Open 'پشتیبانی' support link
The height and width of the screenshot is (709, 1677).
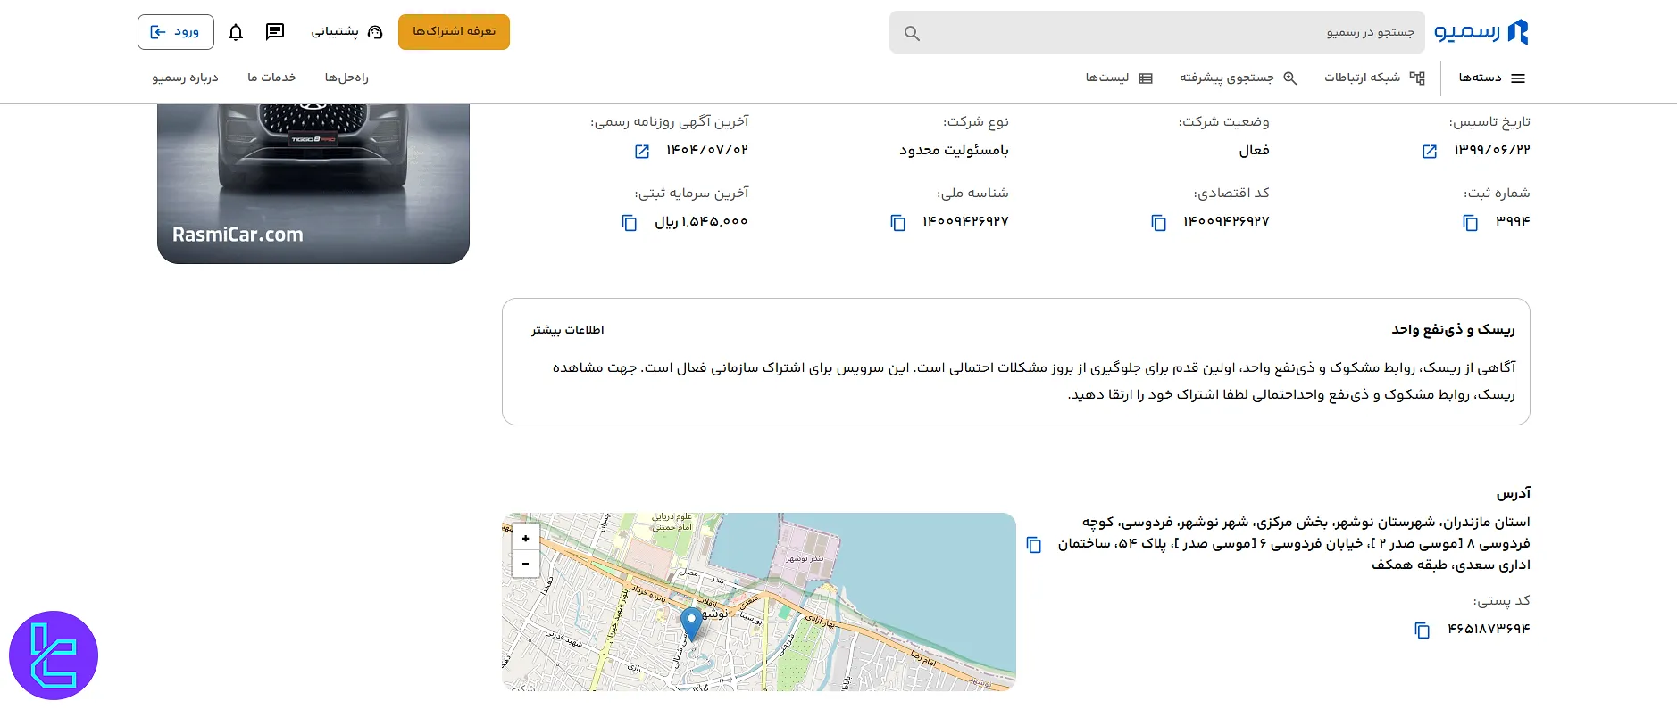[346, 32]
